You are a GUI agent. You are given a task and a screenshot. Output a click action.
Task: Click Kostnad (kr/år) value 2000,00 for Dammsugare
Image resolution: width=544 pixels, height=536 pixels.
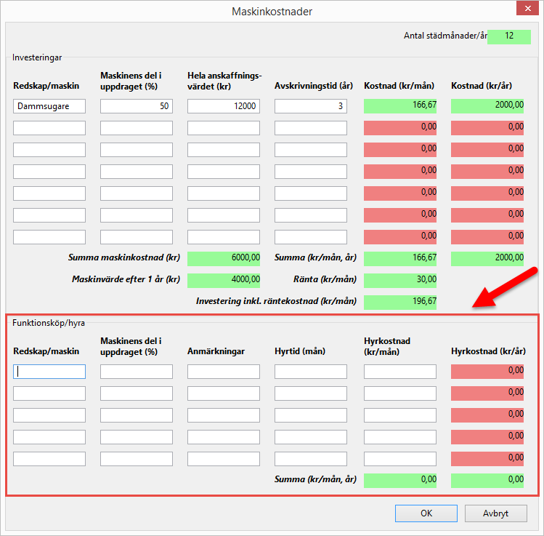click(487, 106)
